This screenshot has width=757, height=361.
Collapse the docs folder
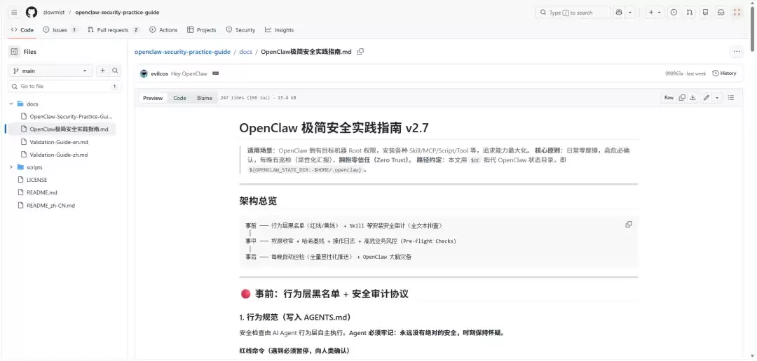11,104
